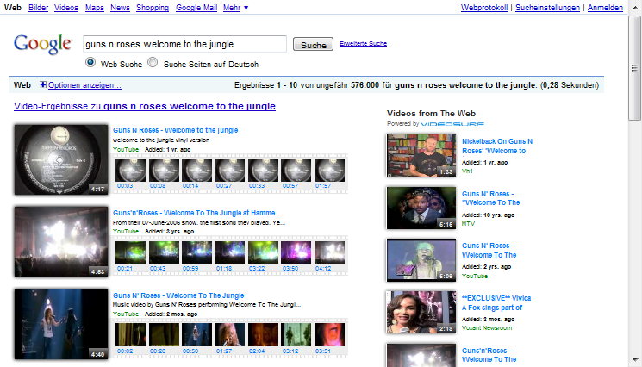The height and width of the screenshot is (367, 642).
Task: Jump to 00:57 frame in vinyl video
Action: [296, 171]
